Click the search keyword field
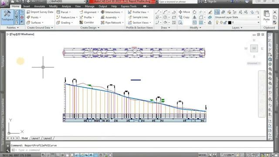Image resolution: width=279 pixels, height=157 pixels. (177, 2)
